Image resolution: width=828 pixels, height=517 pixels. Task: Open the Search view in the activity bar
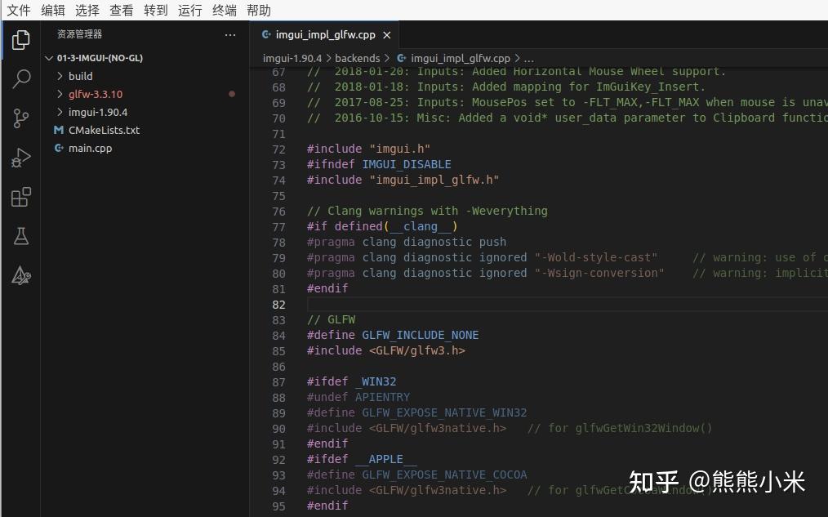tap(20, 79)
